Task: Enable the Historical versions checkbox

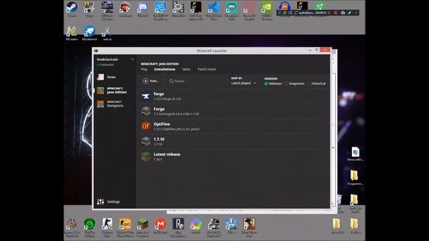Action: [309, 84]
